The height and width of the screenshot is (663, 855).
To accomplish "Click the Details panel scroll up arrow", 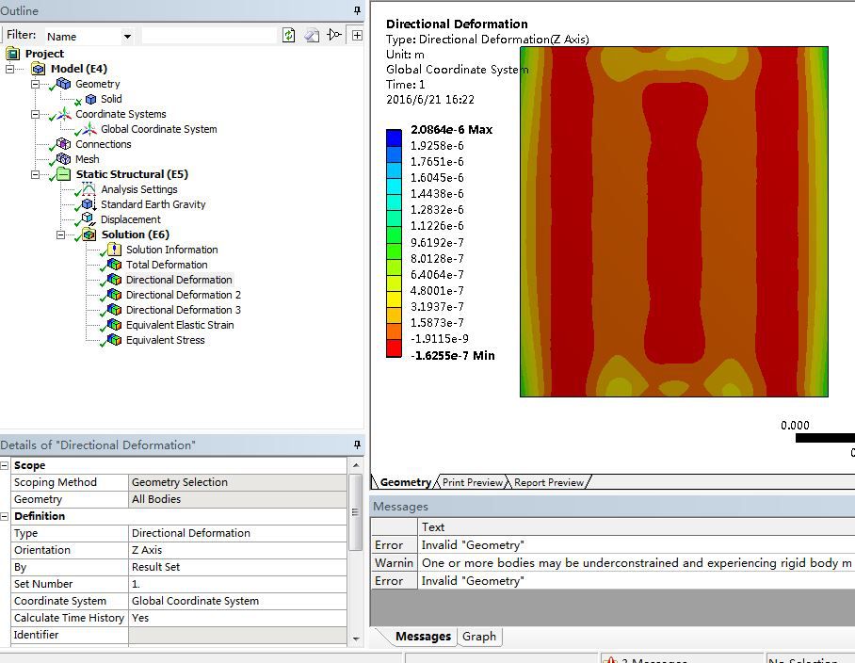I will [x=356, y=465].
